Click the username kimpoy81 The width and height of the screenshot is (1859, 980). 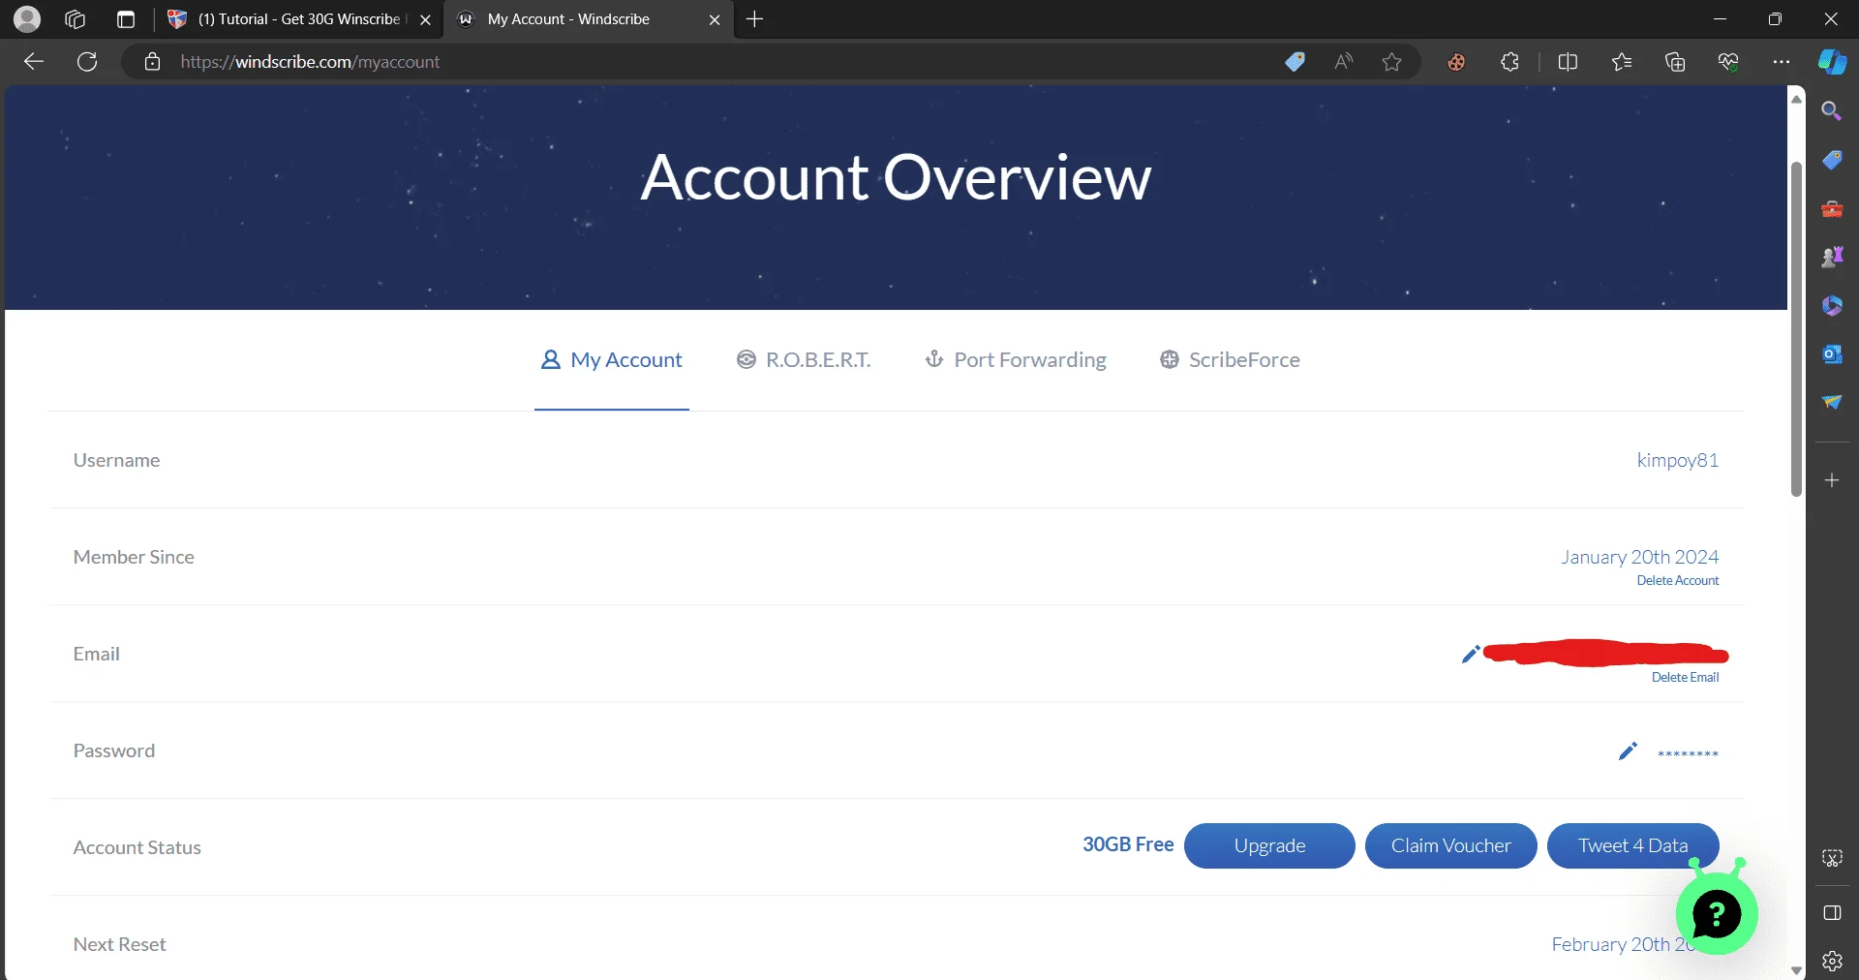[x=1678, y=460]
